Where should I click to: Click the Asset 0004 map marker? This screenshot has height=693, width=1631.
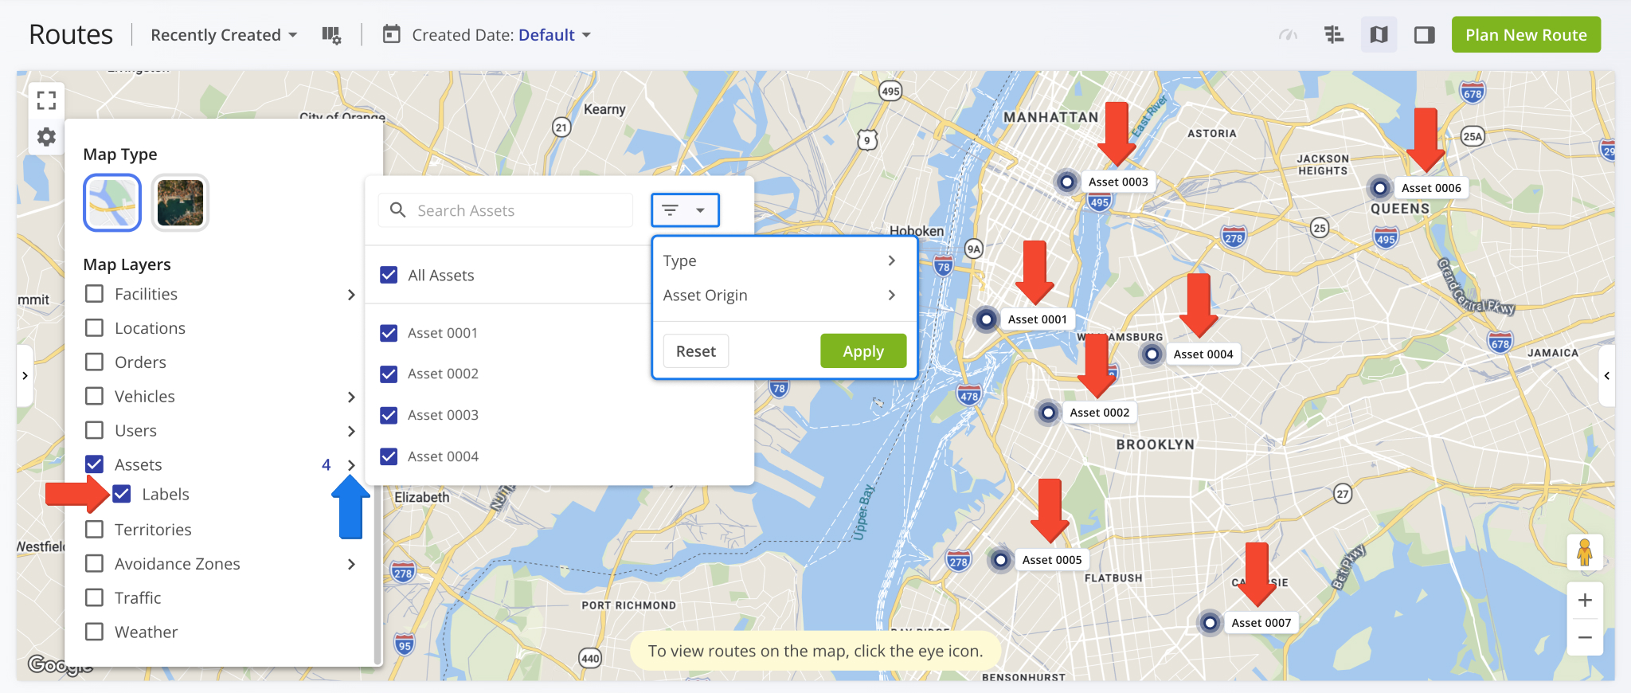[1152, 354]
